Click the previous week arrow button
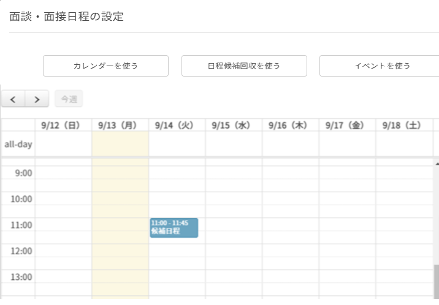 pyautogui.click(x=13, y=99)
